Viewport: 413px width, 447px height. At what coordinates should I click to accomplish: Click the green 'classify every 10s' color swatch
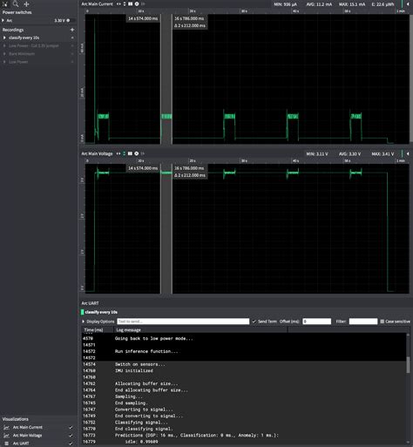click(83, 312)
